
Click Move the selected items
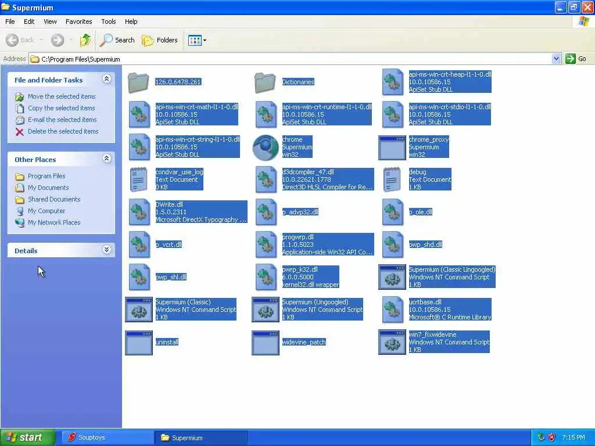(62, 96)
